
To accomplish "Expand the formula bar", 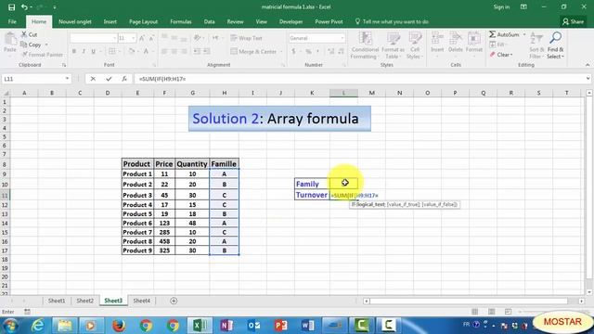I will (x=588, y=79).
